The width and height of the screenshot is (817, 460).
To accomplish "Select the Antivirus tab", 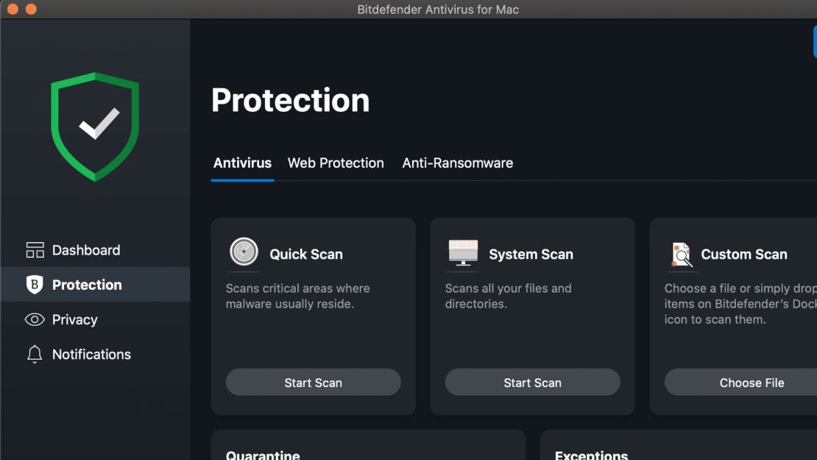I will [x=242, y=163].
